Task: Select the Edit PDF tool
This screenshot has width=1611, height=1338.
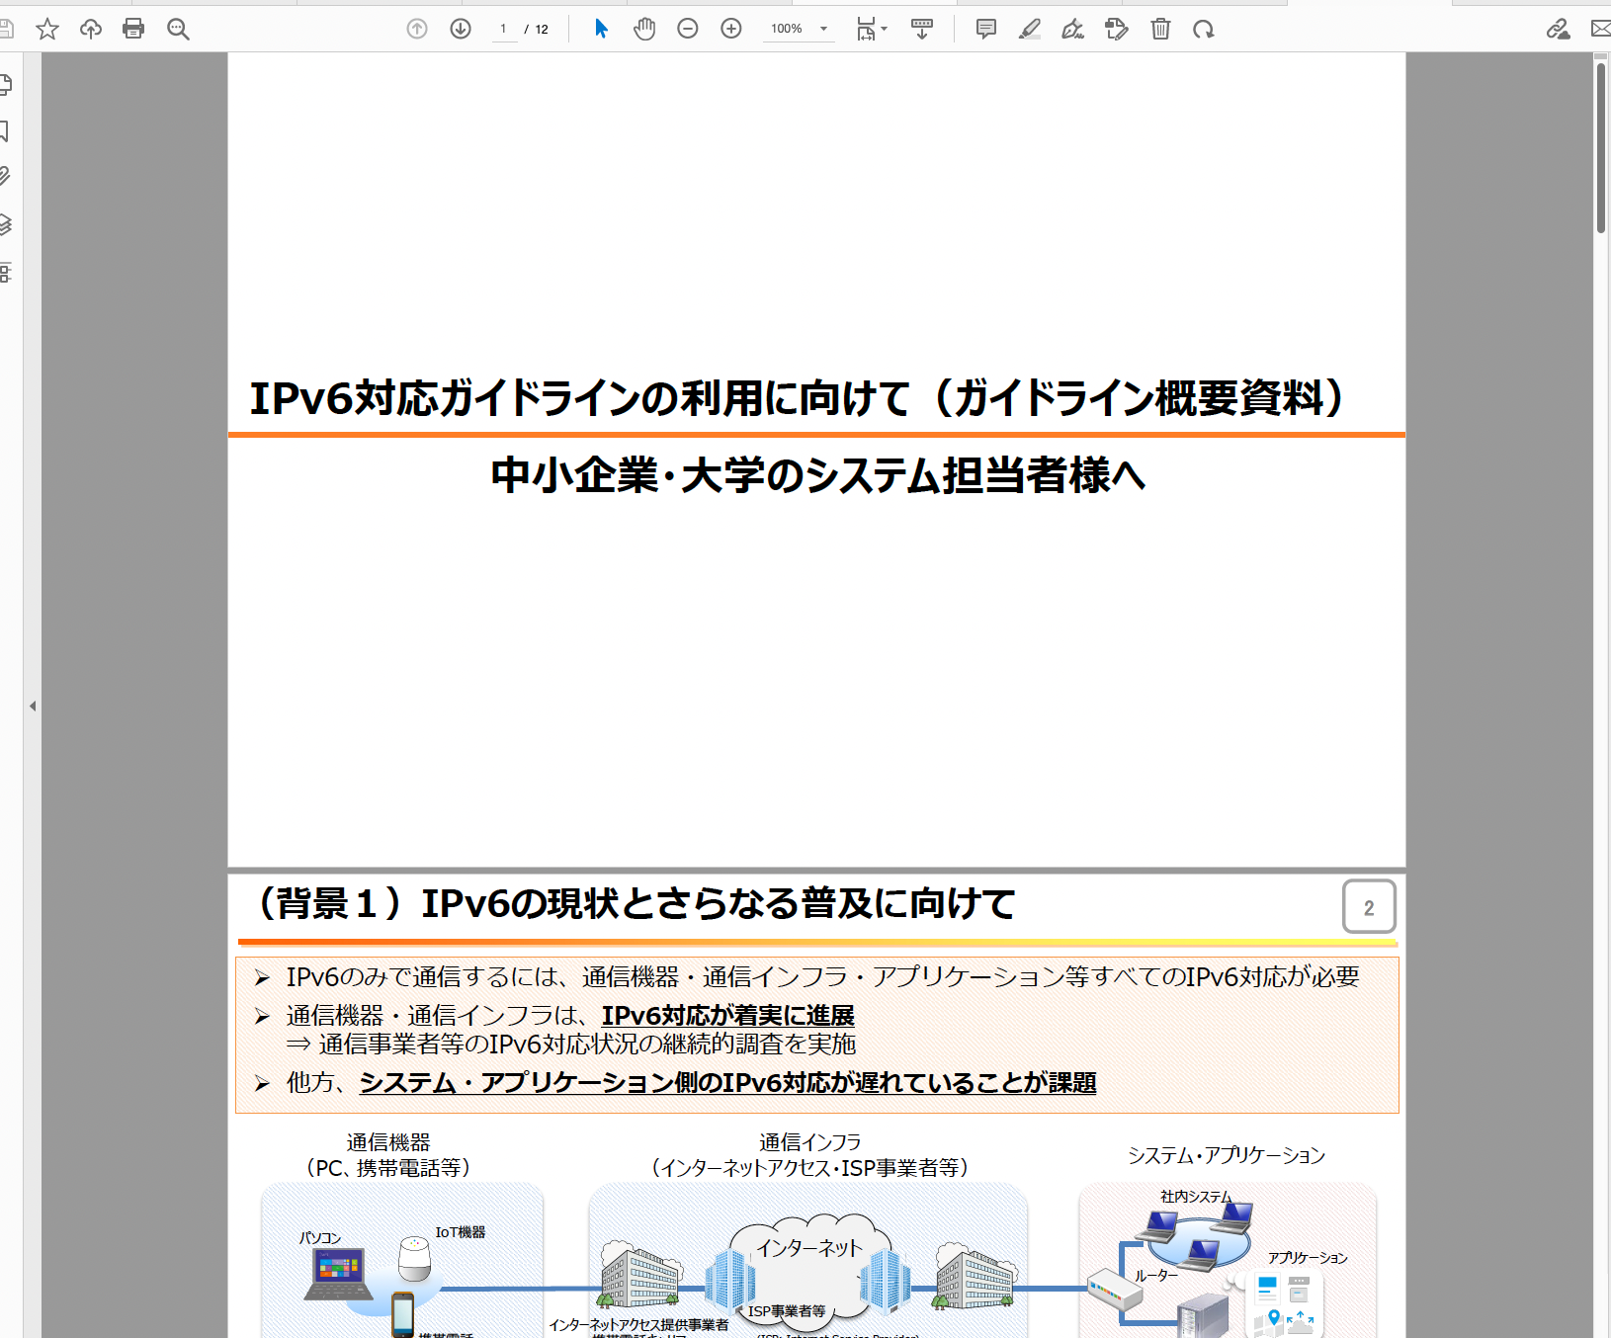Action: pos(1116,29)
